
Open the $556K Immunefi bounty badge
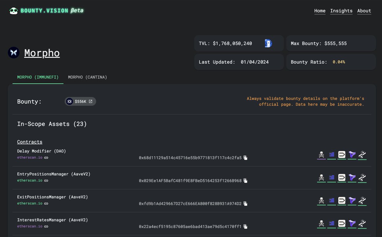point(81,101)
